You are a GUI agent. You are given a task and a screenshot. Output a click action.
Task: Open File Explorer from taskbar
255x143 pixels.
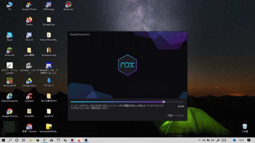click(31, 140)
